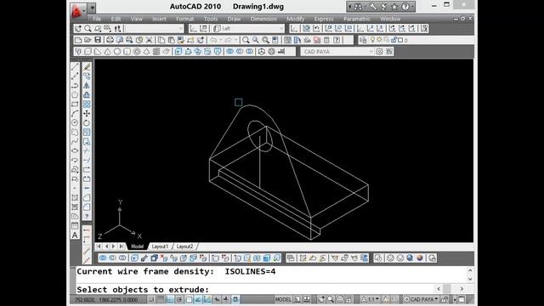Image resolution: width=544 pixels, height=306 pixels.
Task: Open the Modify menu
Action: click(x=296, y=19)
